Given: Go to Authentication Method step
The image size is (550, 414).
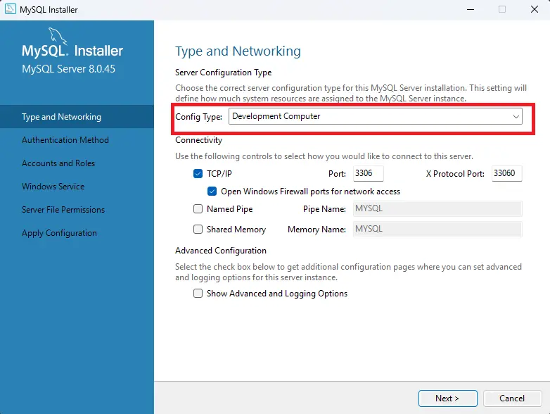Looking at the screenshot, I should coord(65,140).
